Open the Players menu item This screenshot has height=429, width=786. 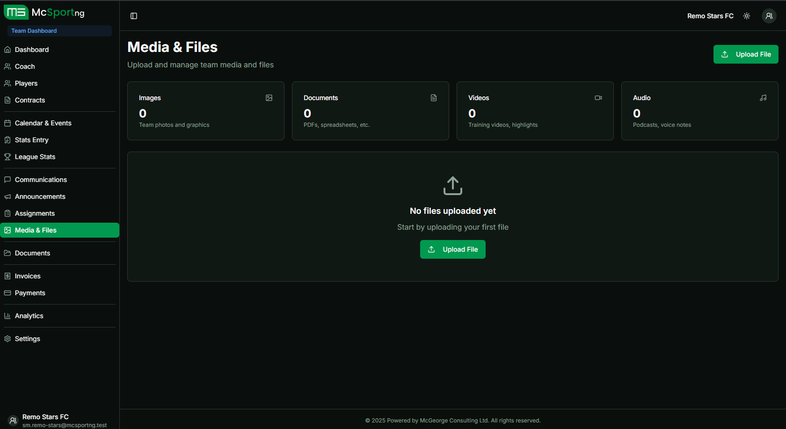(26, 83)
